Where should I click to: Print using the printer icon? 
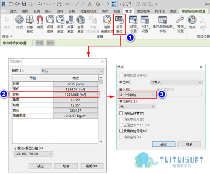[59, 4]
